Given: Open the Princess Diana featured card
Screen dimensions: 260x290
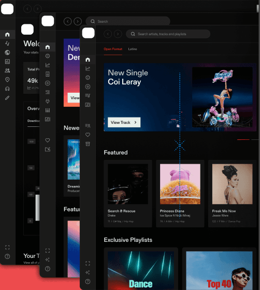Looking at the screenshot, I should 180,194.
